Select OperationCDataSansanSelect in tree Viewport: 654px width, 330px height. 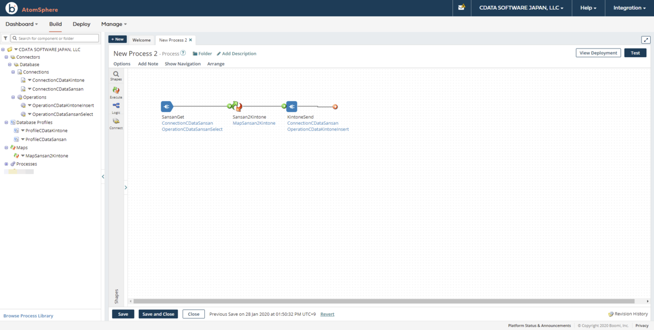[63, 114]
